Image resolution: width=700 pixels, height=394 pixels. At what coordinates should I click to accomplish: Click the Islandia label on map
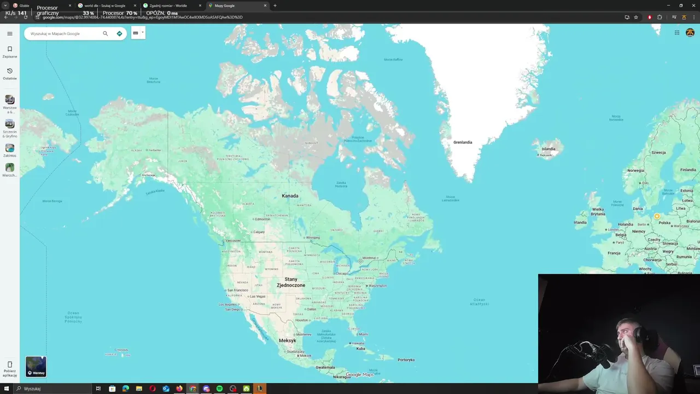click(x=549, y=149)
